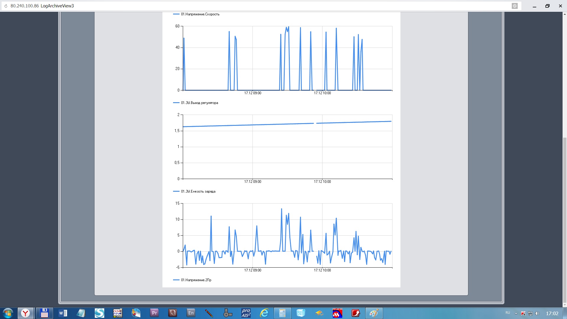Image resolution: width=567 pixels, height=319 pixels.
Task: Open Paint palette icon in taskbar
Action: pos(374,313)
